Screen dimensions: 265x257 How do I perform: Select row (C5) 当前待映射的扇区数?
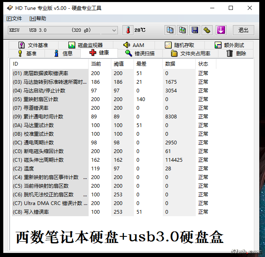click(x=114, y=186)
